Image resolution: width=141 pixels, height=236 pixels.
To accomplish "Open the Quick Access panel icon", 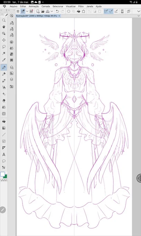I will click(x=11, y=16).
